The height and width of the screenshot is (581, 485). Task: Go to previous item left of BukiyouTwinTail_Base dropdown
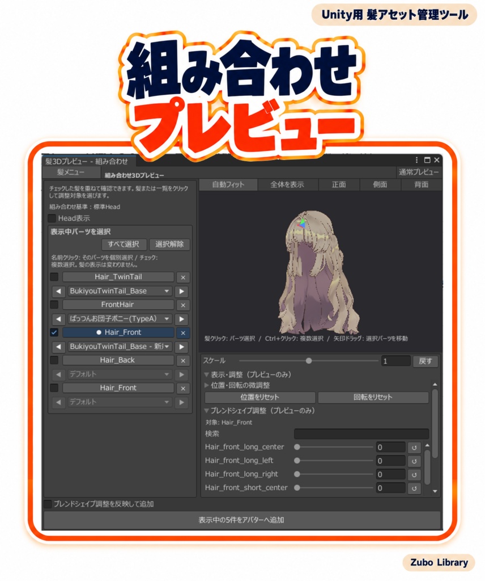pos(58,291)
